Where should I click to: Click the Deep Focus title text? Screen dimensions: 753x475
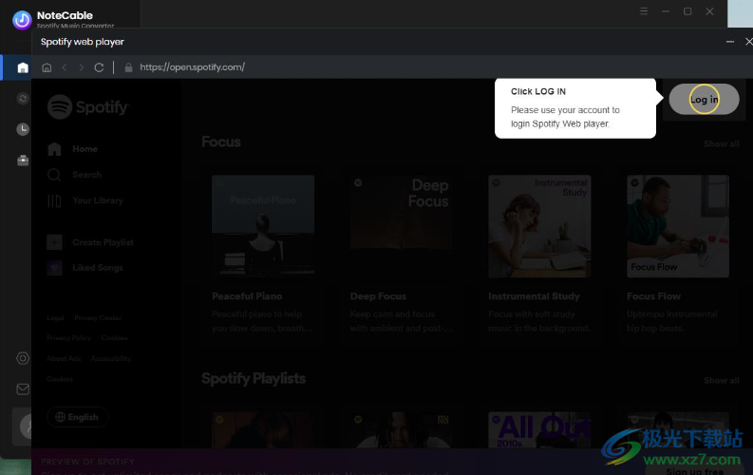pos(378,296)
